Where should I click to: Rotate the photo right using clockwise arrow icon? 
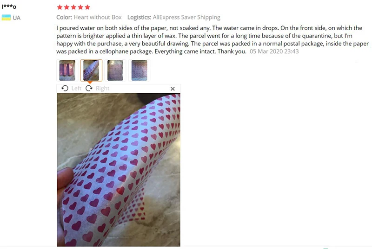click(89, 88)
